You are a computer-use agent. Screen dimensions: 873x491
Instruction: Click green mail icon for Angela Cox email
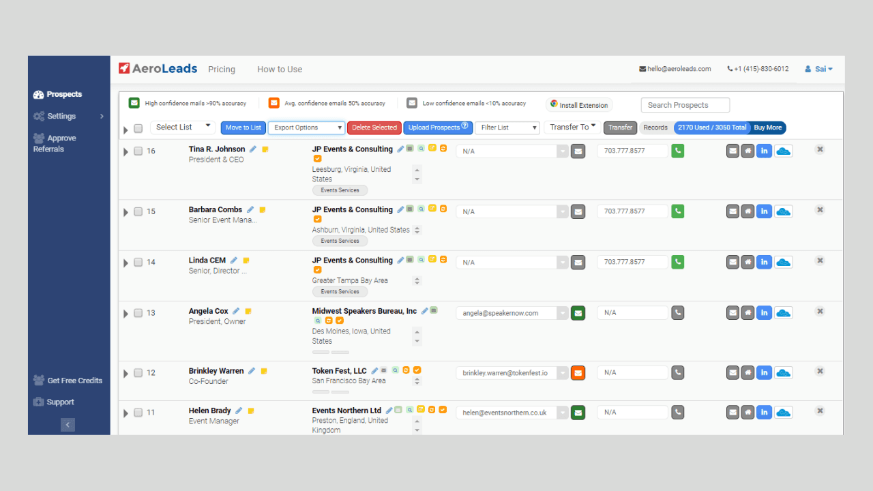click(578, 313)
